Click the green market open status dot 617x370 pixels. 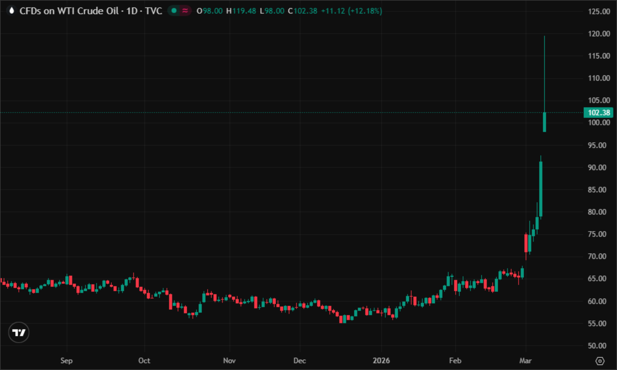(x=174, y=11)
